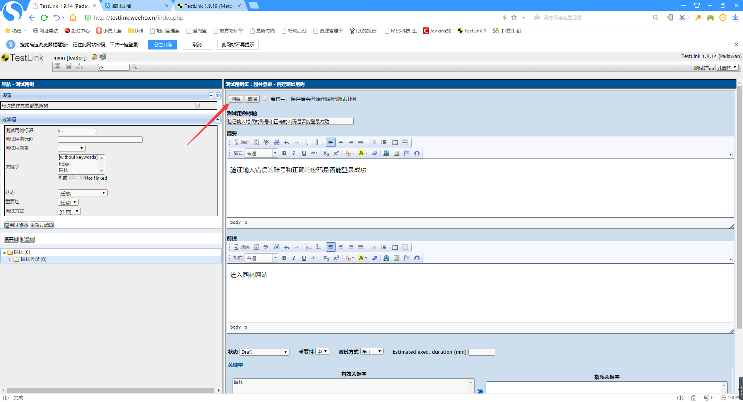Insert special character in 前提 editor toolbar
Image resolution: width=743 pixels, height=402 pixels.
click(417, 258)
